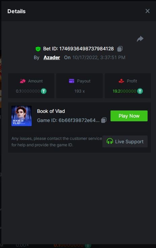Click the Tether coin icon beside Profit
Image resolution: width=156 pixels, height=248 pixels.
[x=140, y=91]
